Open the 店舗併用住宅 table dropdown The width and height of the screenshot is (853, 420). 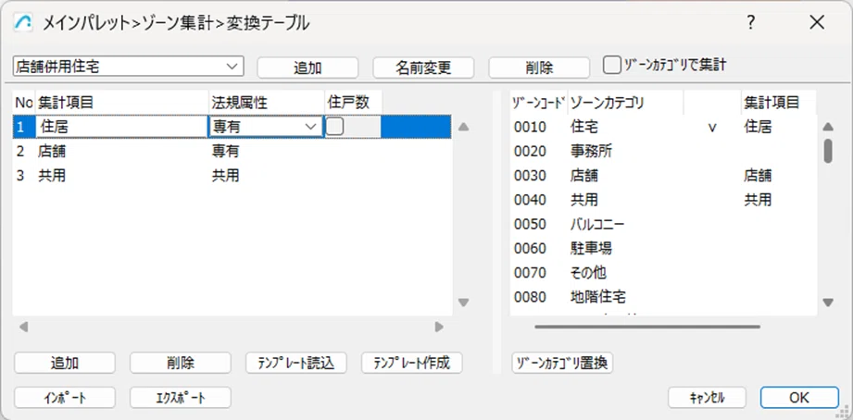128,67
